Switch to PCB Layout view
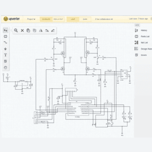The image size is (152, 152). tap(58, 19)
